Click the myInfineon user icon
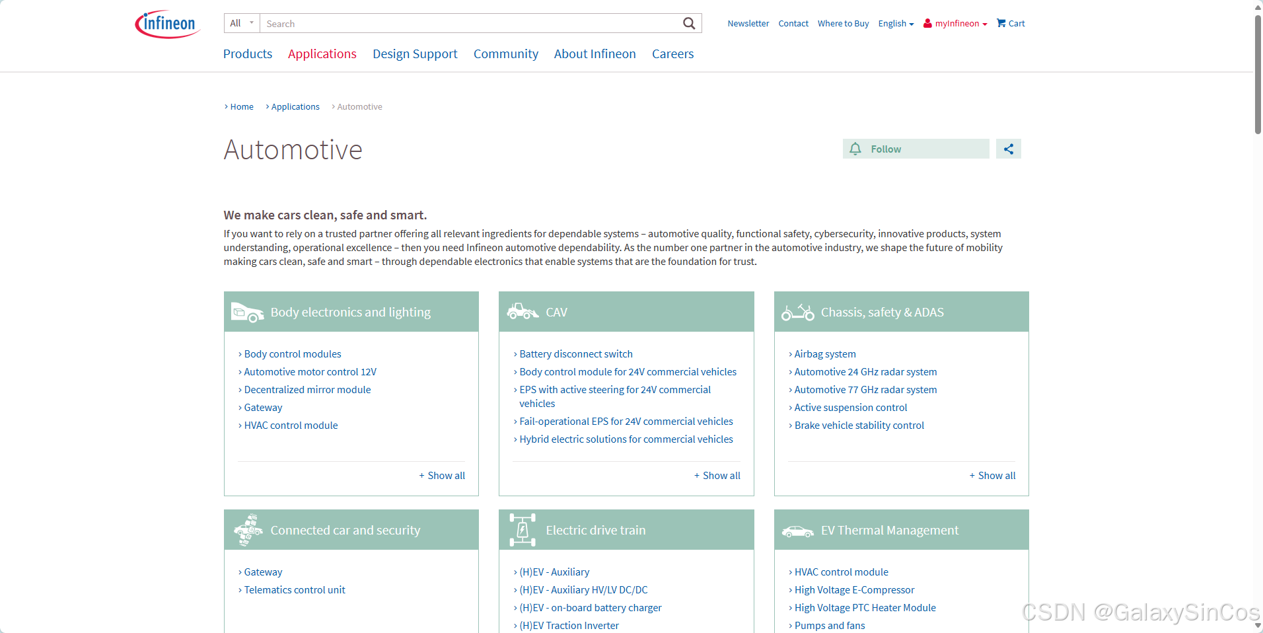 [927, 23]
